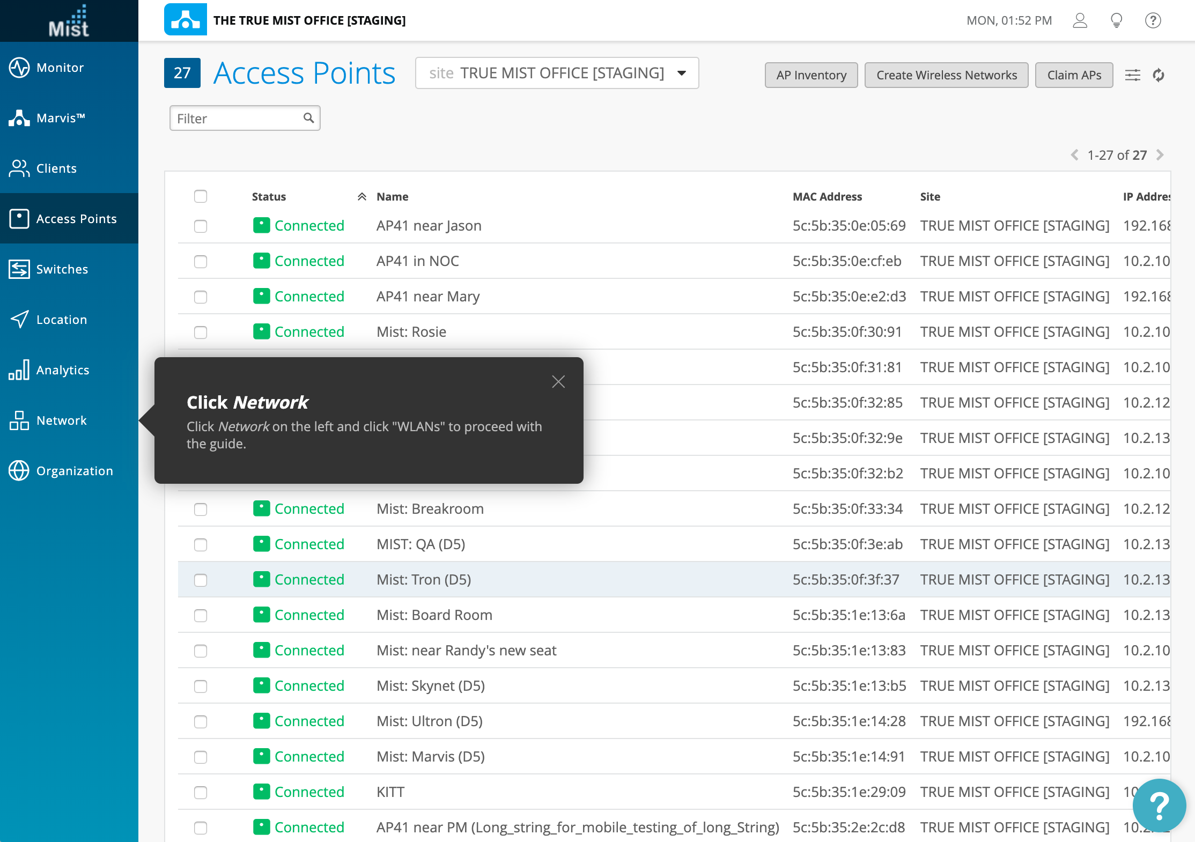Open the floating help chat bubble

point(1159,804)
